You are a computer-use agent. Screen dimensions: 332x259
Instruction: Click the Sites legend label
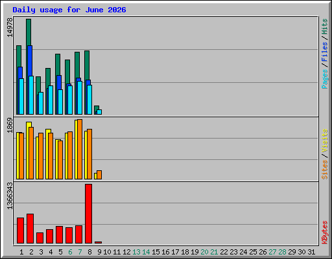tap(325, 170)
